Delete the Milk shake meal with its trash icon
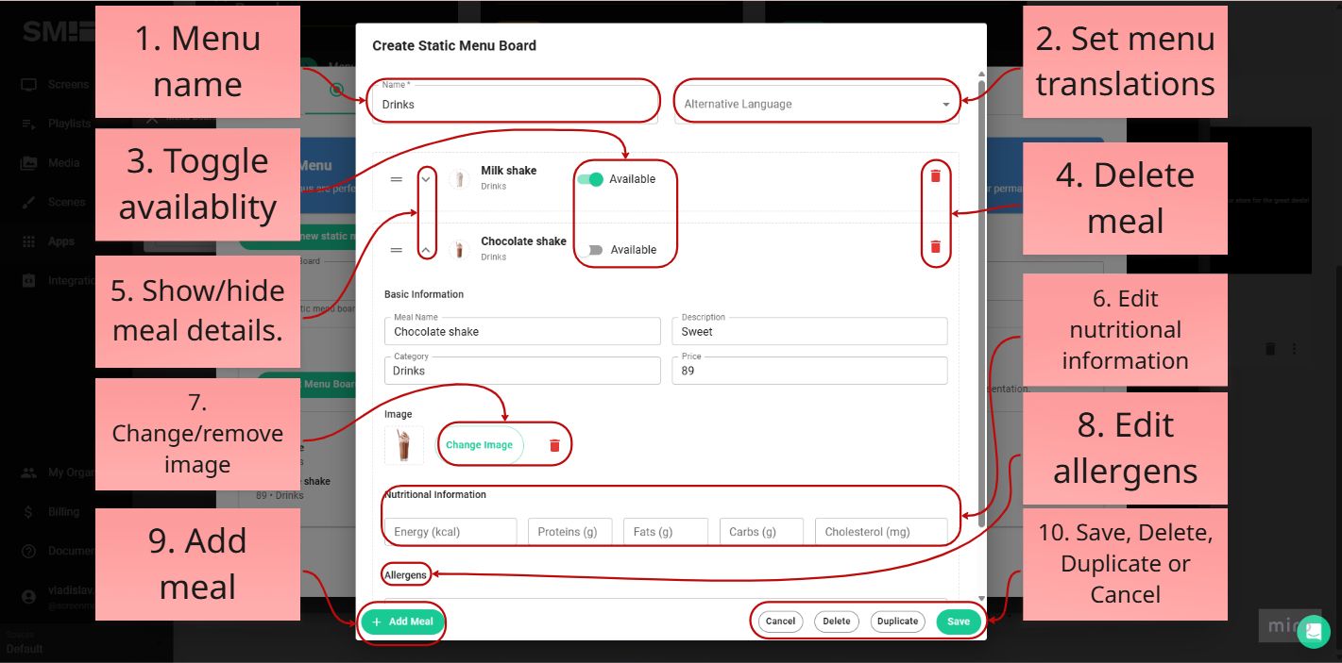This screenshot has width=1342, height=663. [x=935, y=175]
